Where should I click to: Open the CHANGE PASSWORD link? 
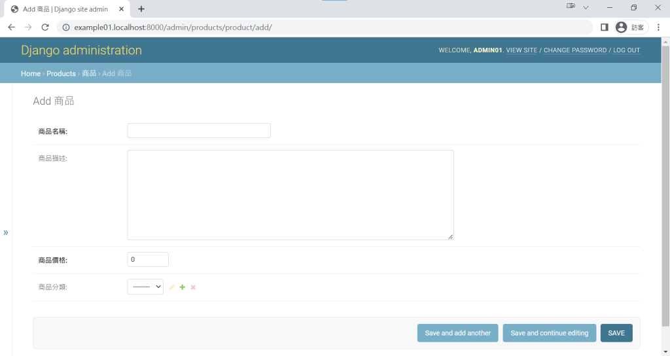click(575, 50)
